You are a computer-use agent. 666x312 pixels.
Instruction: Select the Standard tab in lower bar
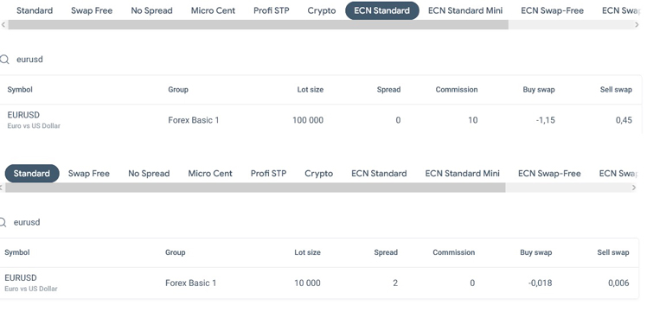pyautogui.click(x=32, y=174)
